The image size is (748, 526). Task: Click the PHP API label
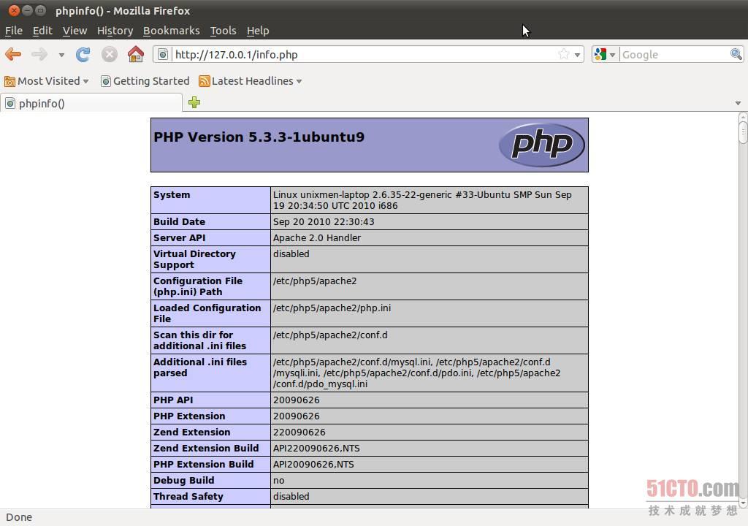(x=173, y=400)
